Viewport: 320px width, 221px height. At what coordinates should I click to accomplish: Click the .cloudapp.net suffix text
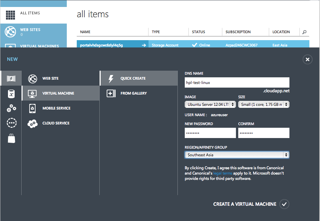pyautogui.click(x=276, y=91)
